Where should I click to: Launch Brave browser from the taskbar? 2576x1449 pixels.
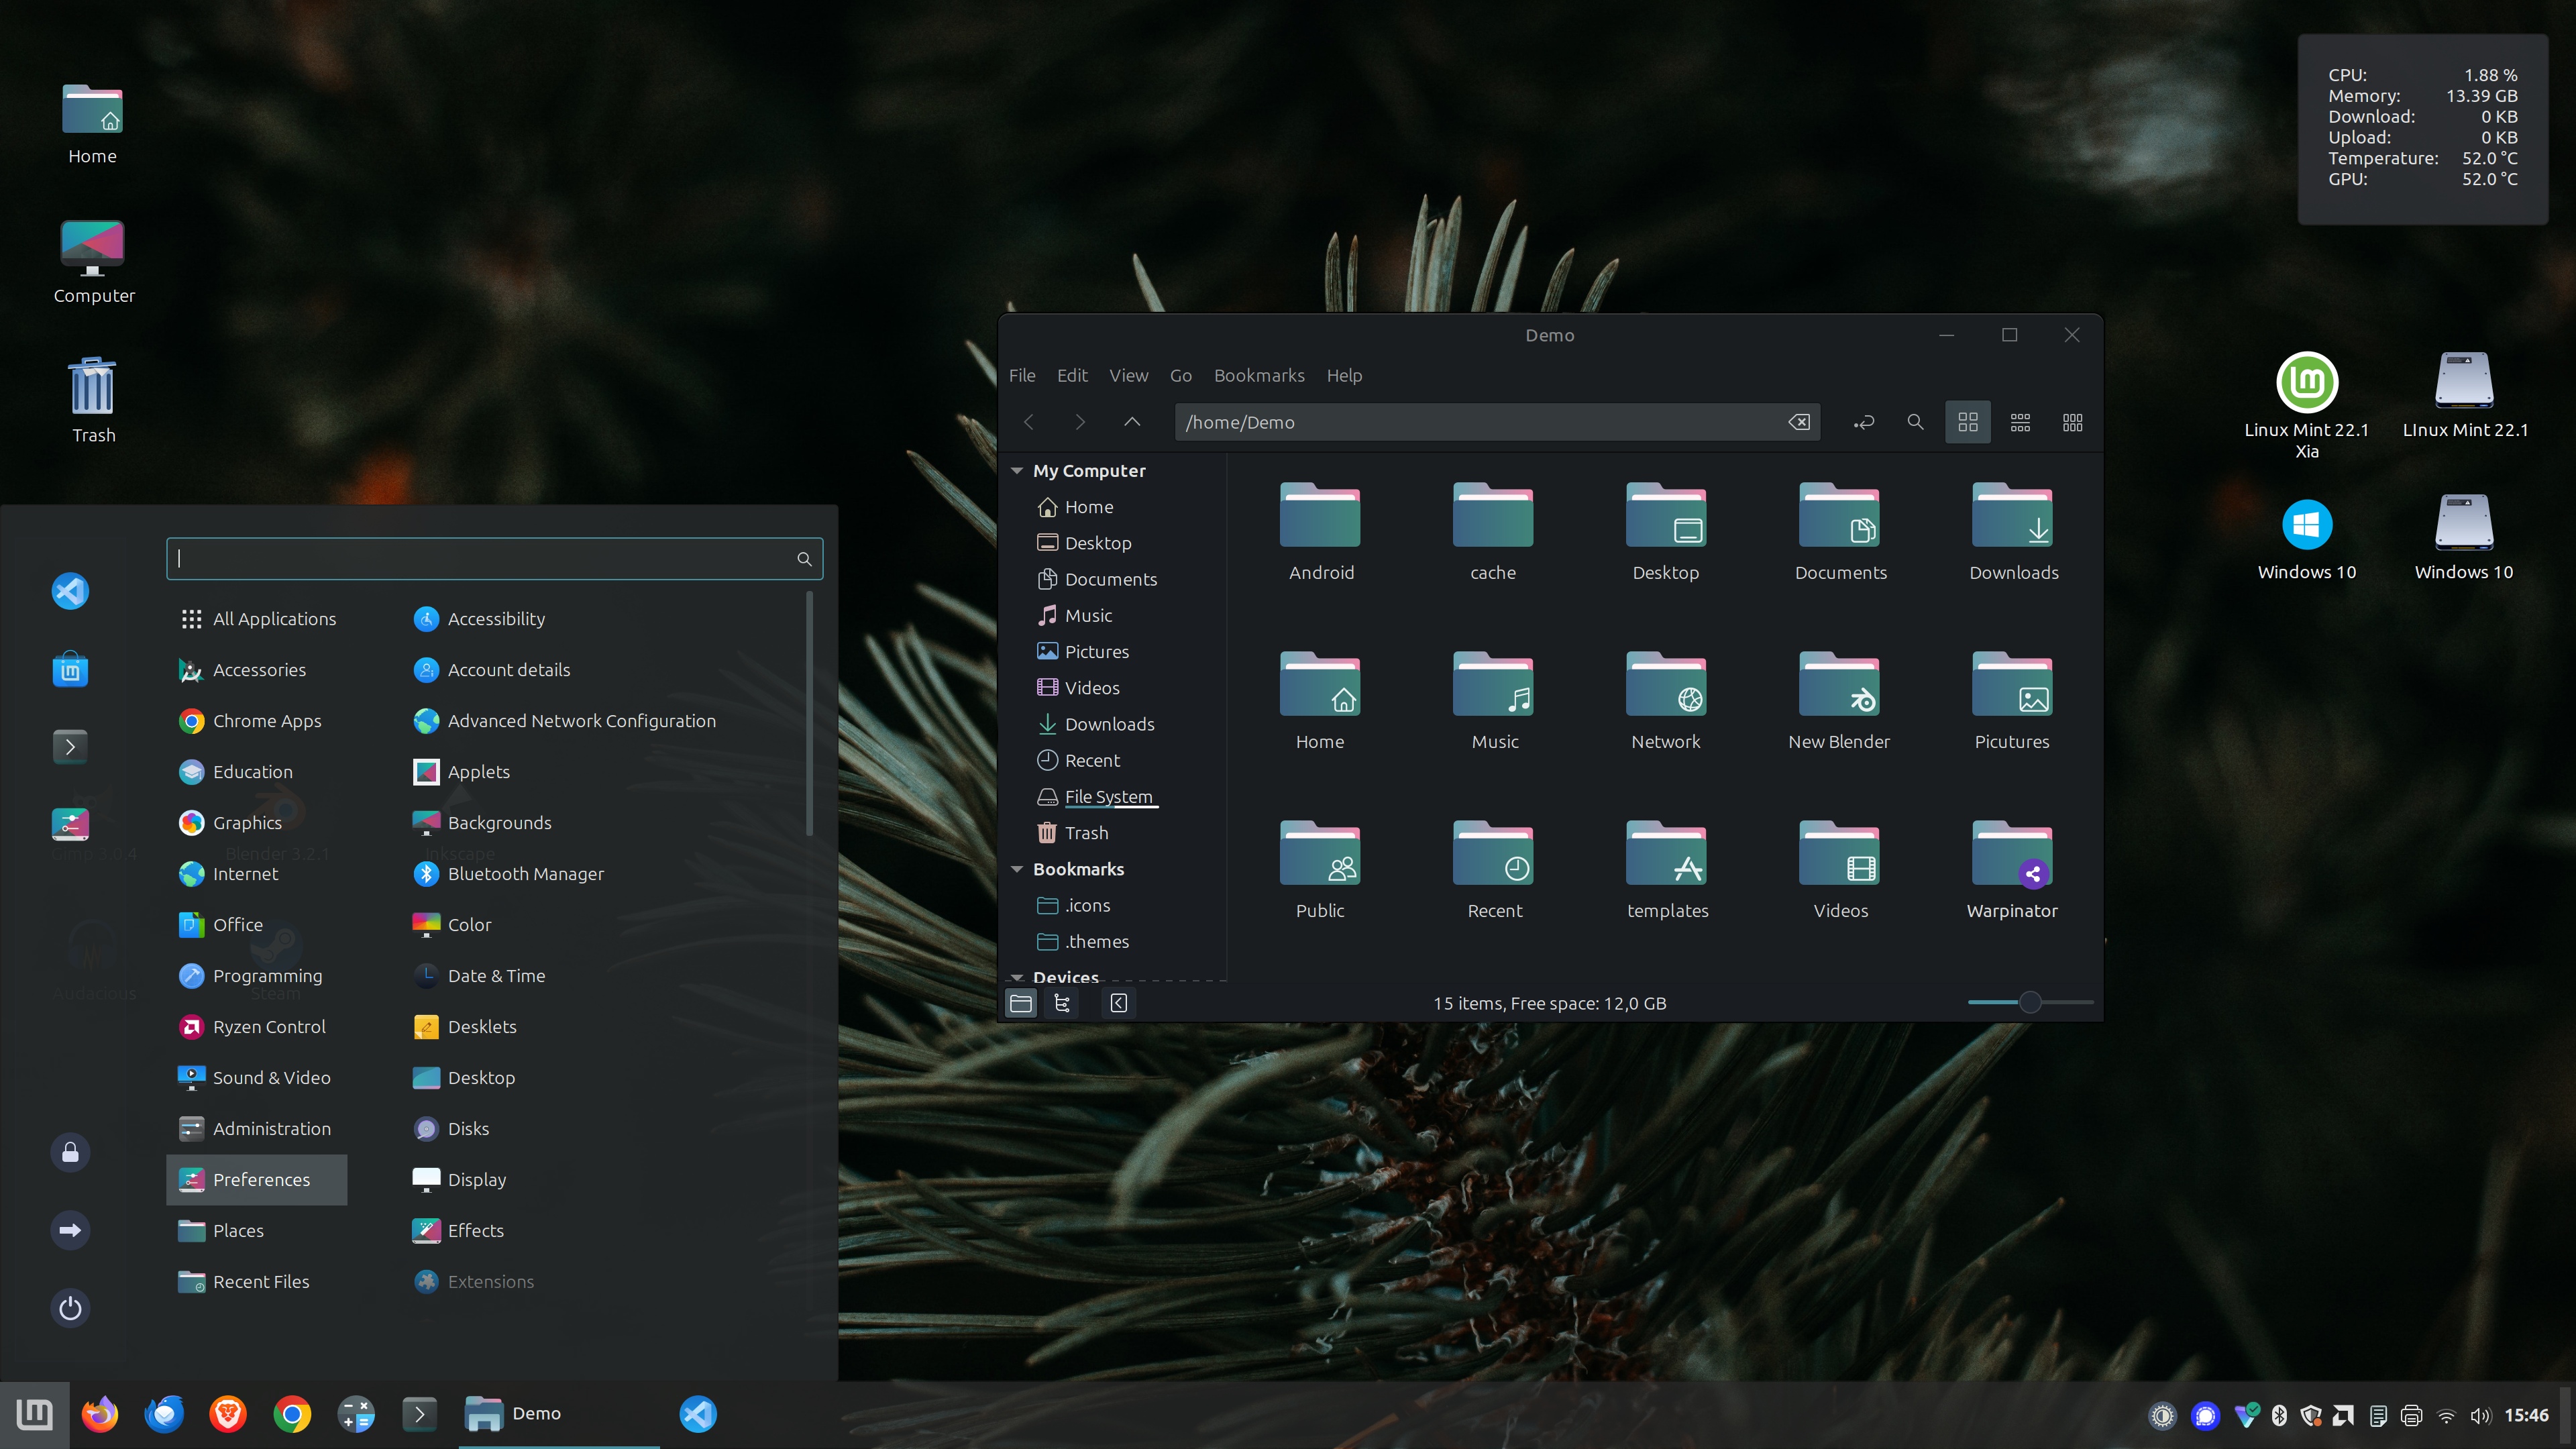coord(228,1414)
